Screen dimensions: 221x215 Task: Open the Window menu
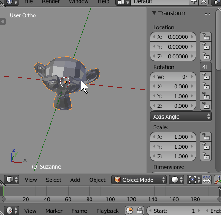click(x=79, y=2)
